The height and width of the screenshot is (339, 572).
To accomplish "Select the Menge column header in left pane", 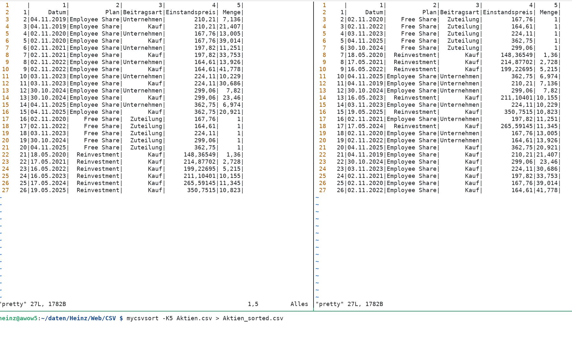I will [231, 12].
